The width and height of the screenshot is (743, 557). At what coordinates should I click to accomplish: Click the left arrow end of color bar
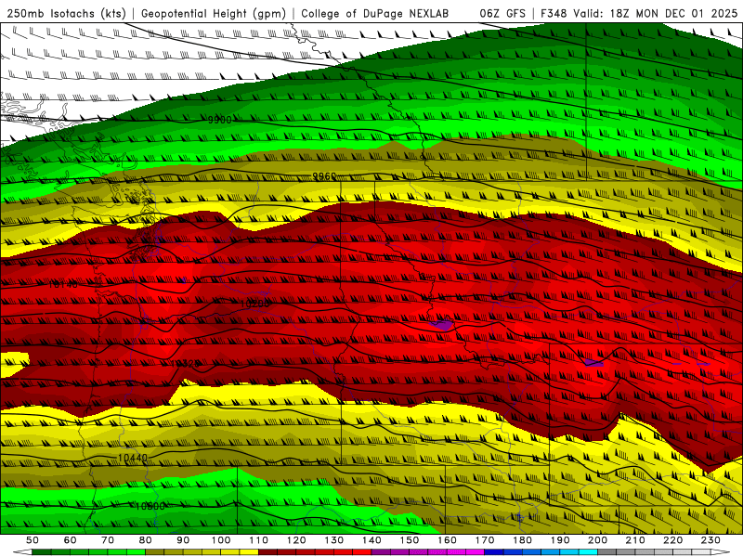[22, 551]
